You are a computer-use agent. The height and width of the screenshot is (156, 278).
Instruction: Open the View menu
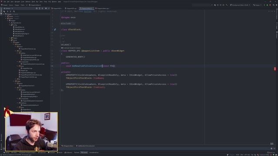tap(12, 2)
